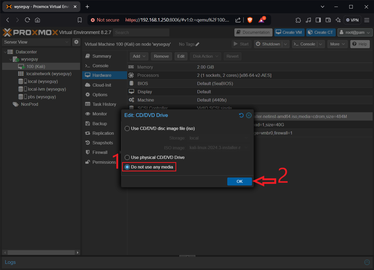374x270 pixels.
Task: Open Brave Leo AI icon
Action: (338, 20)
